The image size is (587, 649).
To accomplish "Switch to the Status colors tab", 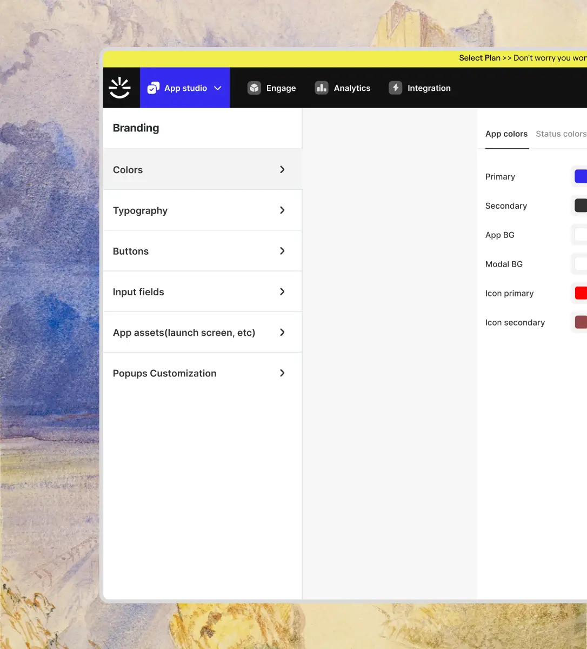I will click(x=561, y=134).
